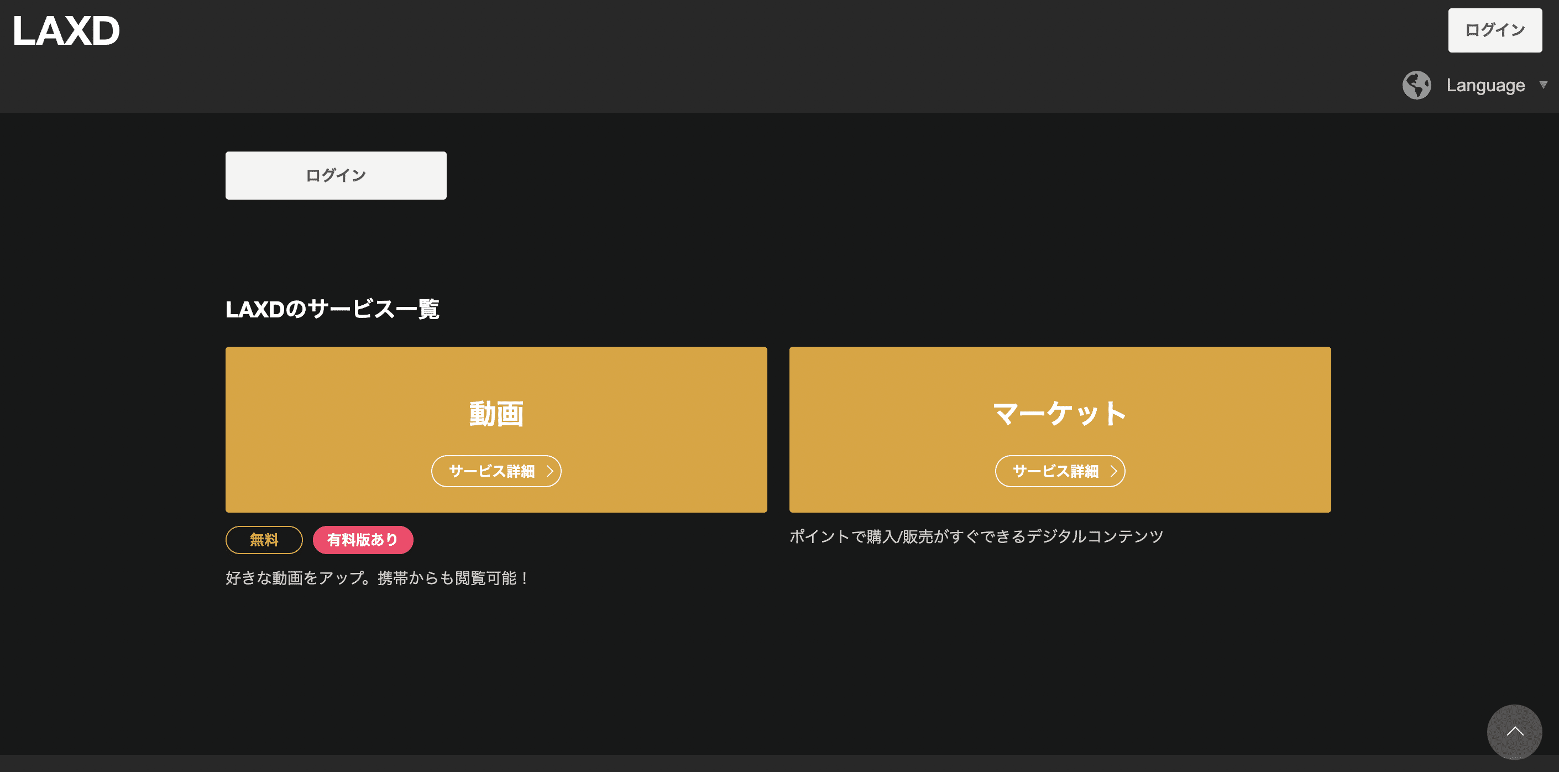Open the 動画 service card
Viewport: 1559px width, 772px height.
click(x=496, y=429)
